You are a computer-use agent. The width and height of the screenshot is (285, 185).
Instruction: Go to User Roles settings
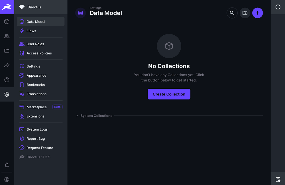click(35, 44)
